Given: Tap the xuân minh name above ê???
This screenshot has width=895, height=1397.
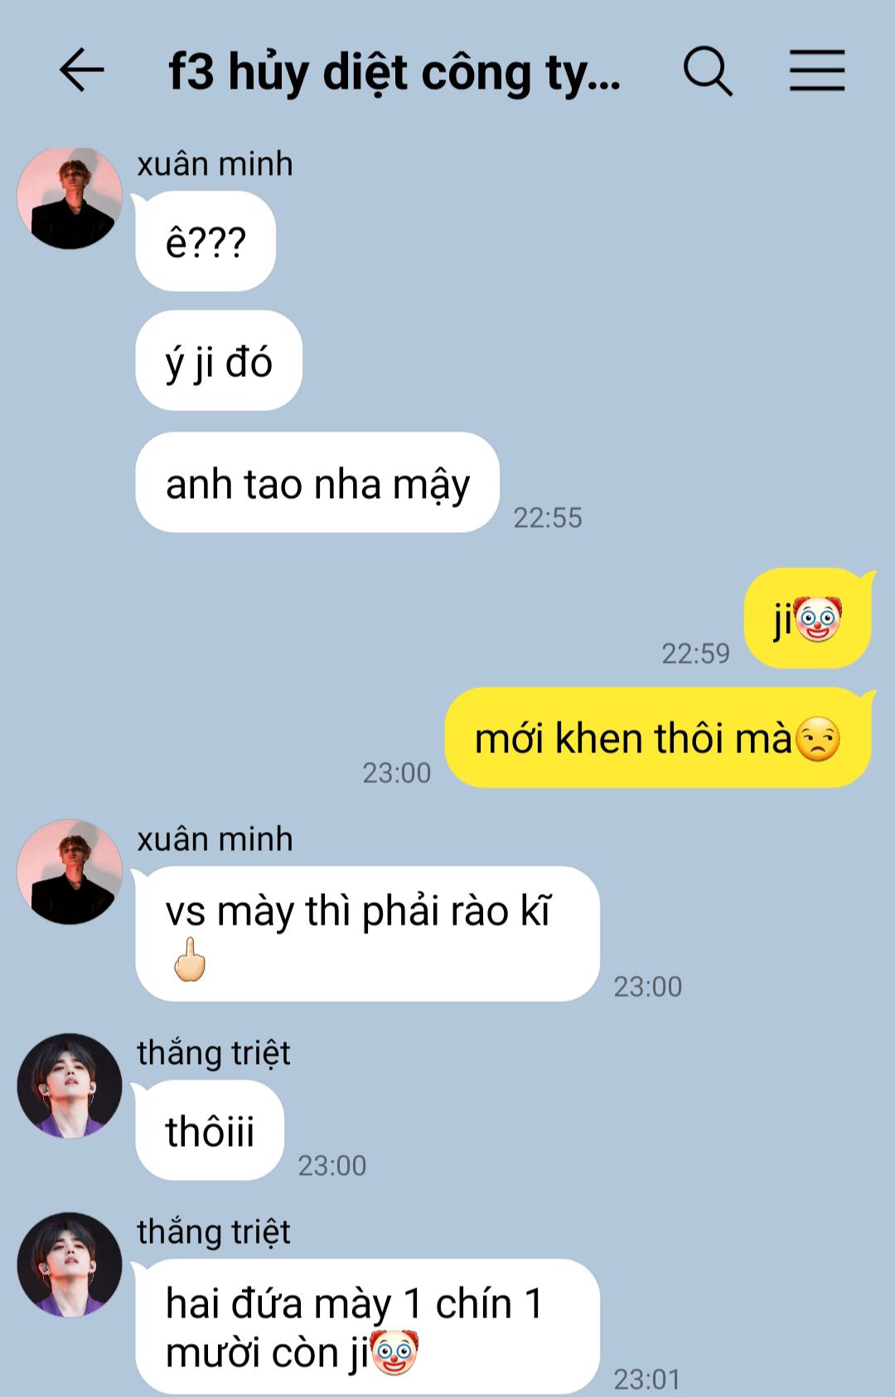Looking at the screenshot, I should tap(215, 164).
